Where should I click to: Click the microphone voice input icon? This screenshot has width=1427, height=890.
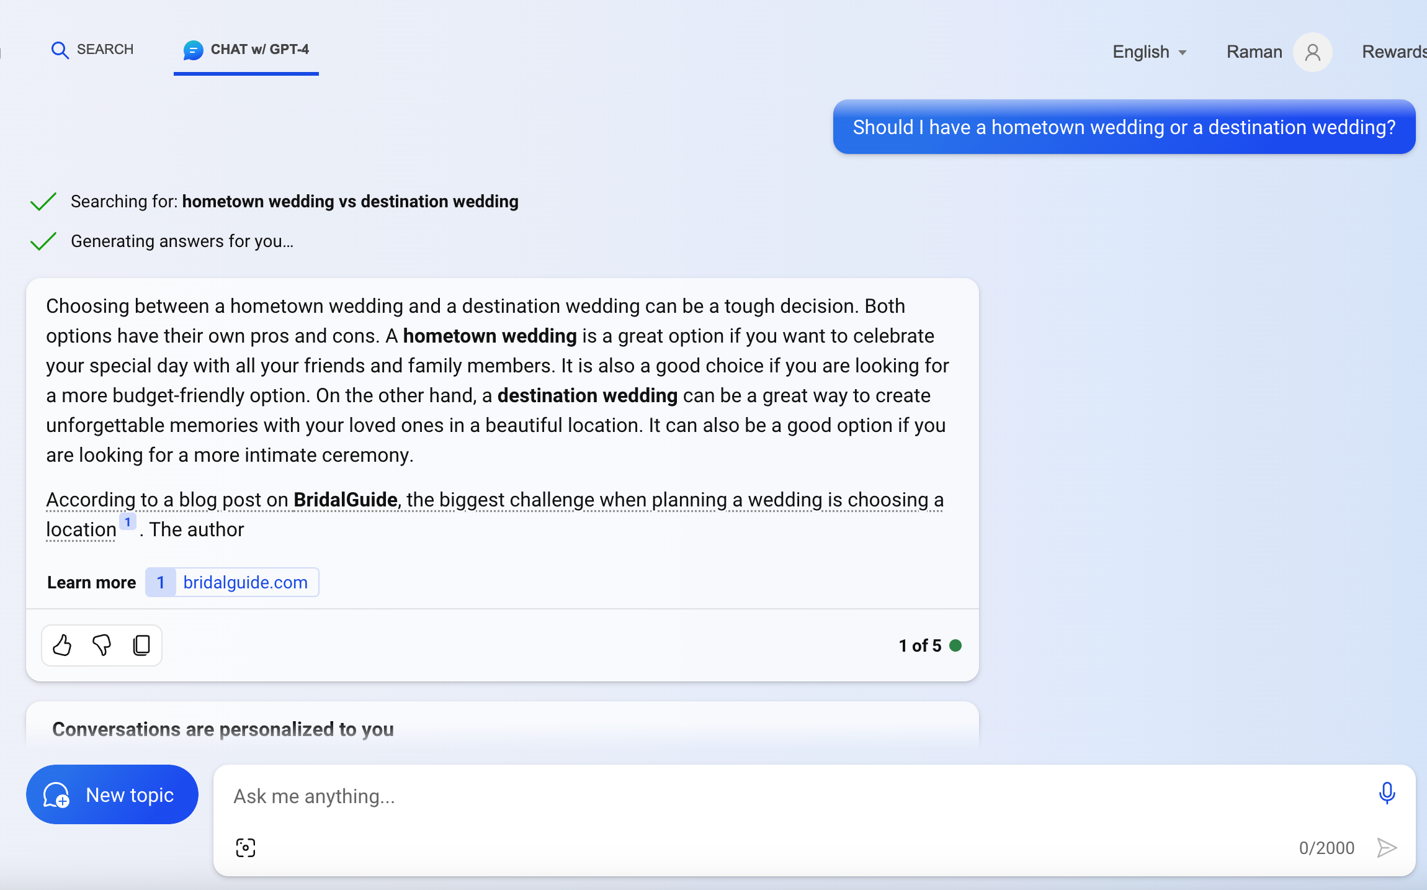coord(1387,793)
